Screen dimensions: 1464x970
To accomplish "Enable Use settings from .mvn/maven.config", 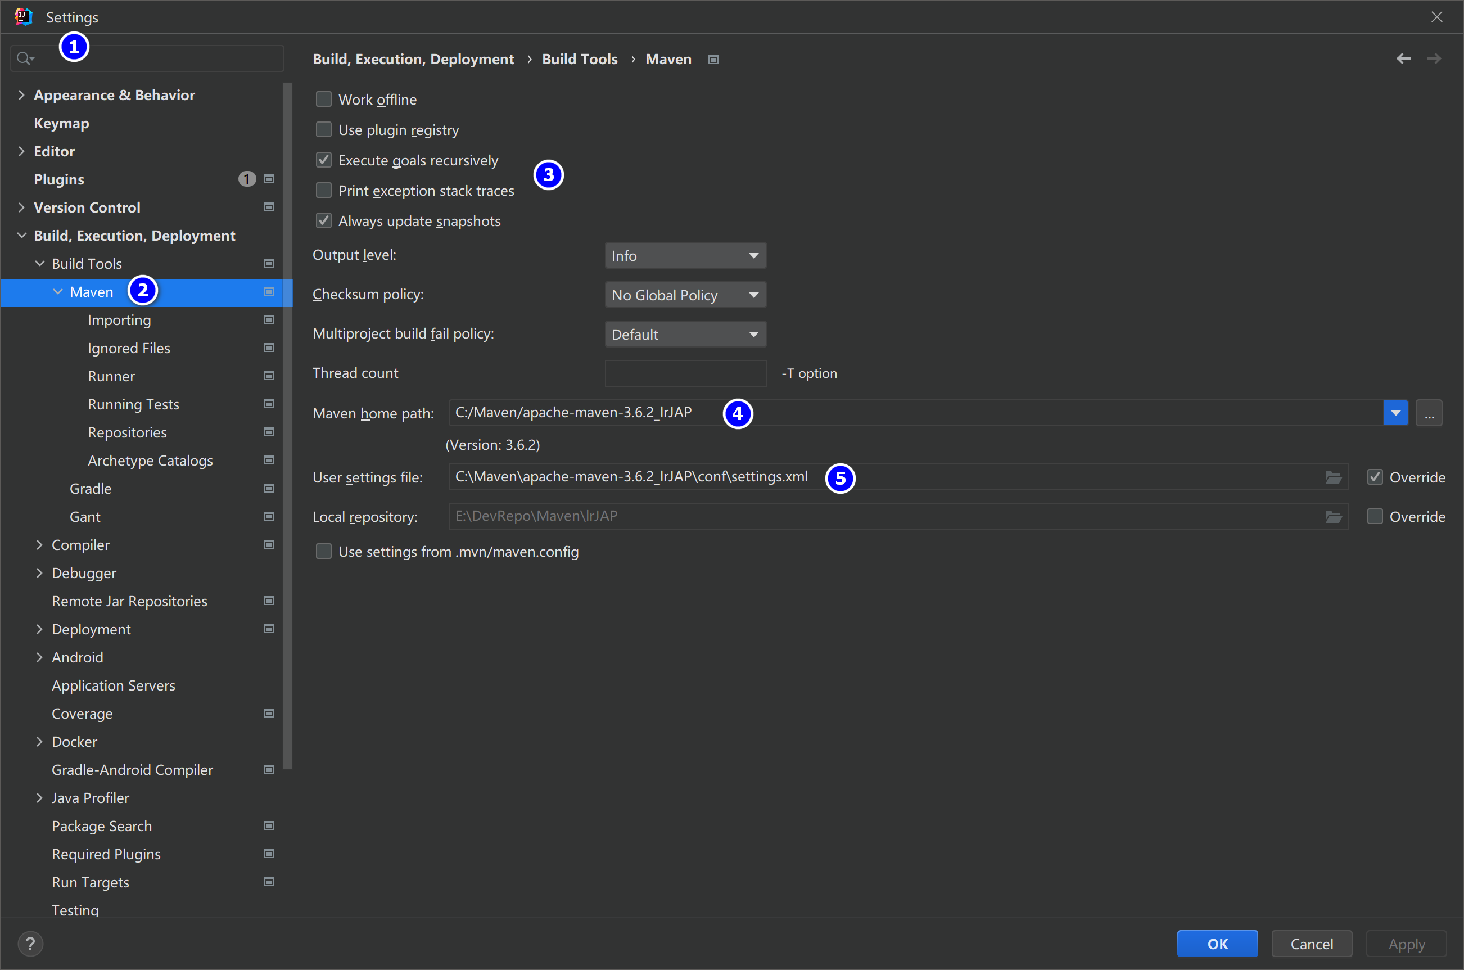I will click(x=323, y=551).
